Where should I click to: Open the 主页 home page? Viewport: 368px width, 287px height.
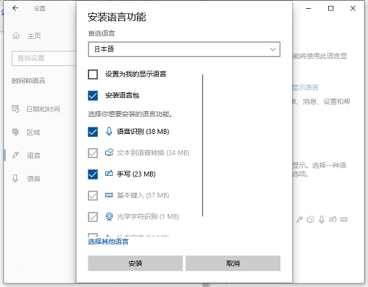click(x=34, y=36)
